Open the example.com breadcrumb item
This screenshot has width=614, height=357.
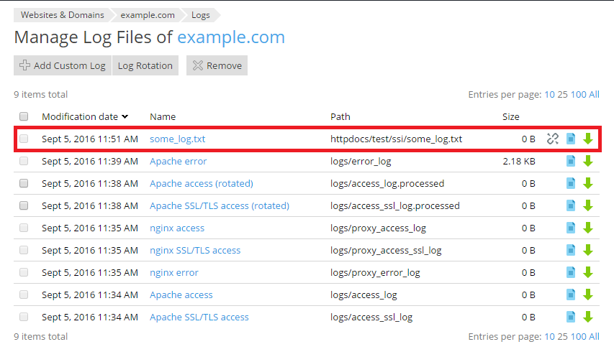[148, 14]
